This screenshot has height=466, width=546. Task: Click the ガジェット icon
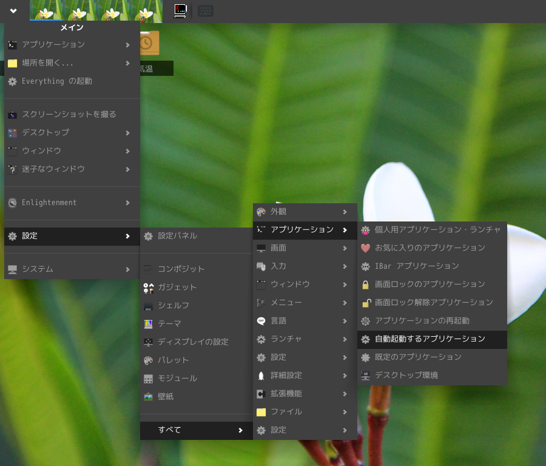pos(149,288)
